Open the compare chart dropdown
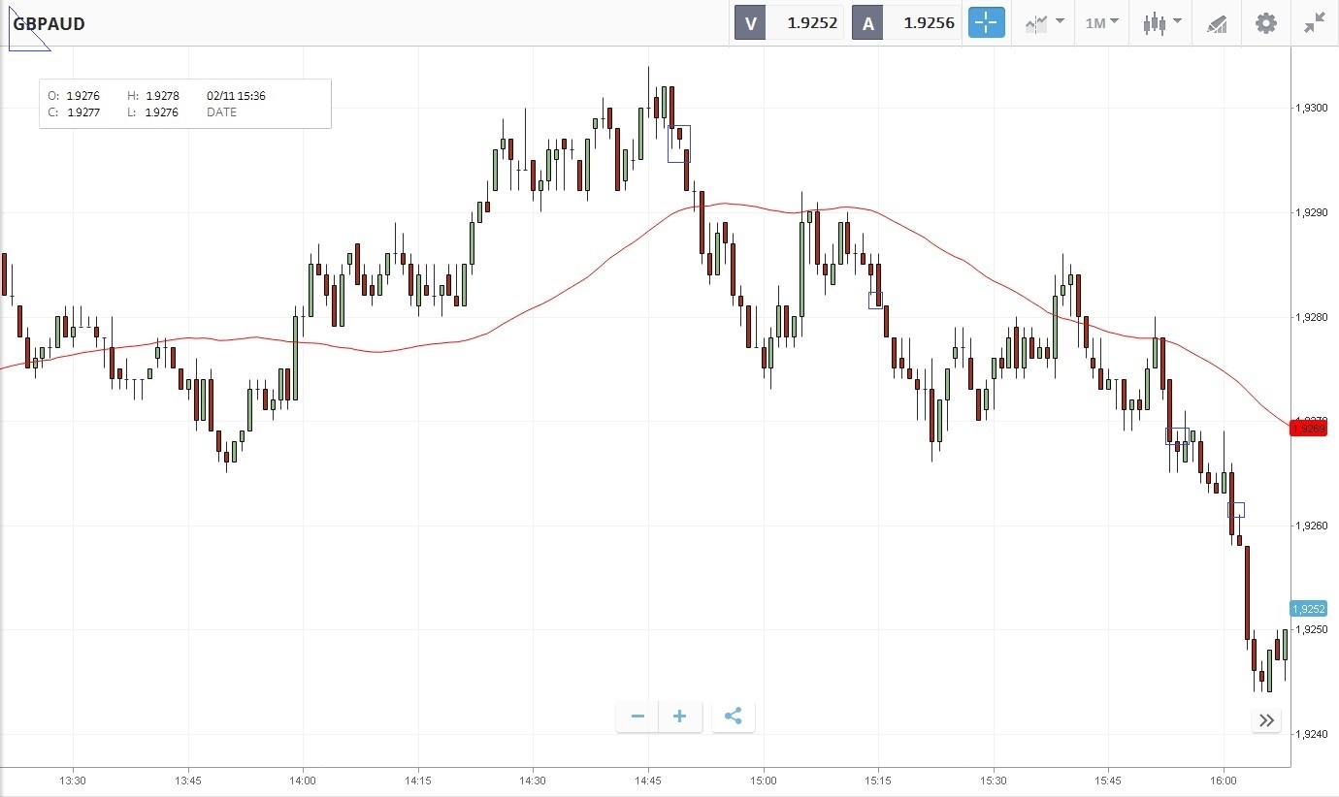The width and height of the screenshot is (1339, 797). pyautogui.click(x=1044, y=23)
